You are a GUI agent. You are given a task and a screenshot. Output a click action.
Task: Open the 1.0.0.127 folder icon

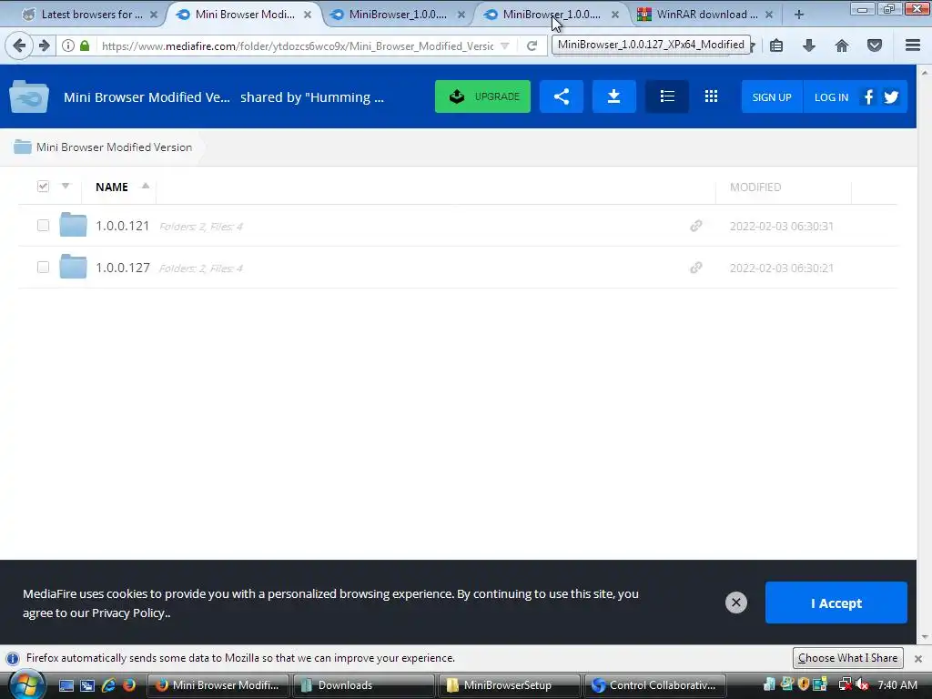tap(73, 267)
